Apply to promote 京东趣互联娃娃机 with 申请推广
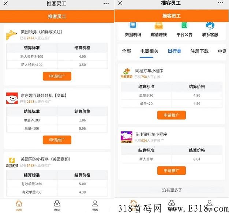The width and height of the screenshot is (229, 213). point(57,140)
